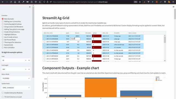Click the grid scroll down arrow
176x99 pixels.
[x=165, y=61]
